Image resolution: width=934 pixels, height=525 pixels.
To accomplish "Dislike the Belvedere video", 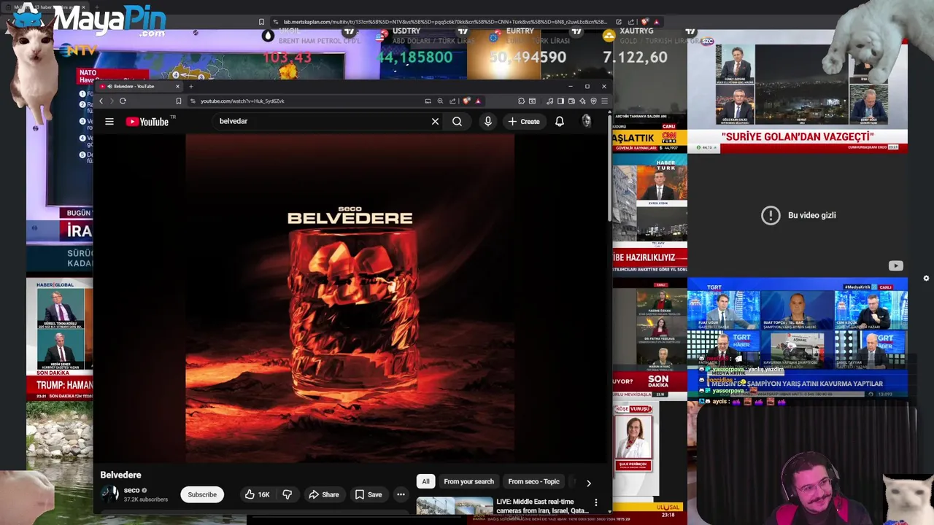I will pos(287,494).
